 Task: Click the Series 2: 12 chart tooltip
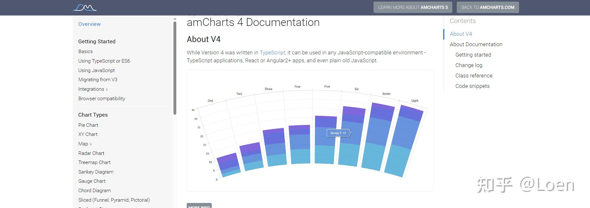pos(338,133)
